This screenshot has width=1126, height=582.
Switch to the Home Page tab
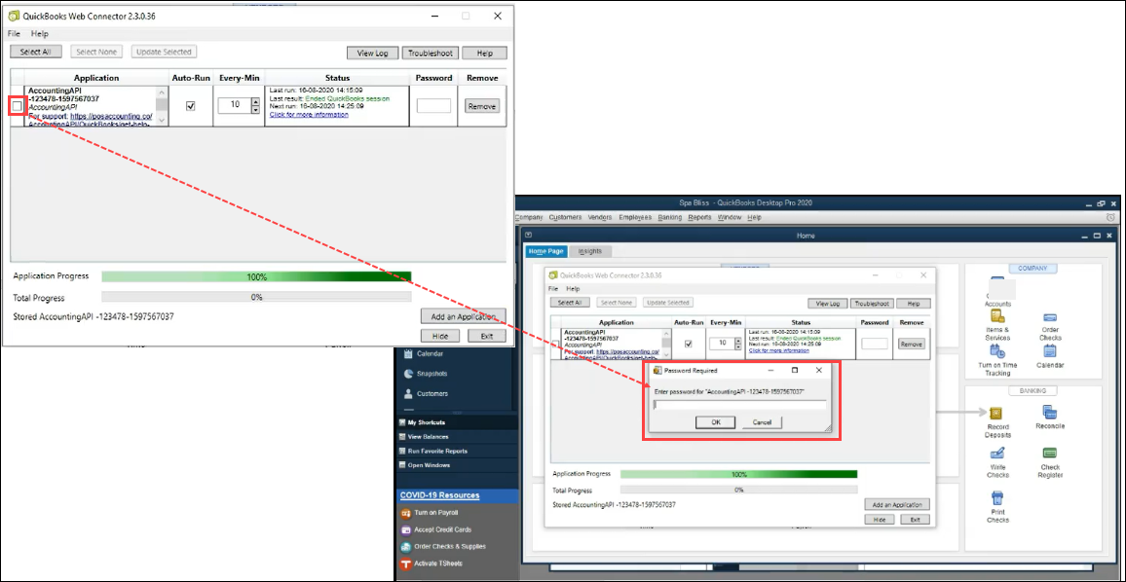pos(546,251)
